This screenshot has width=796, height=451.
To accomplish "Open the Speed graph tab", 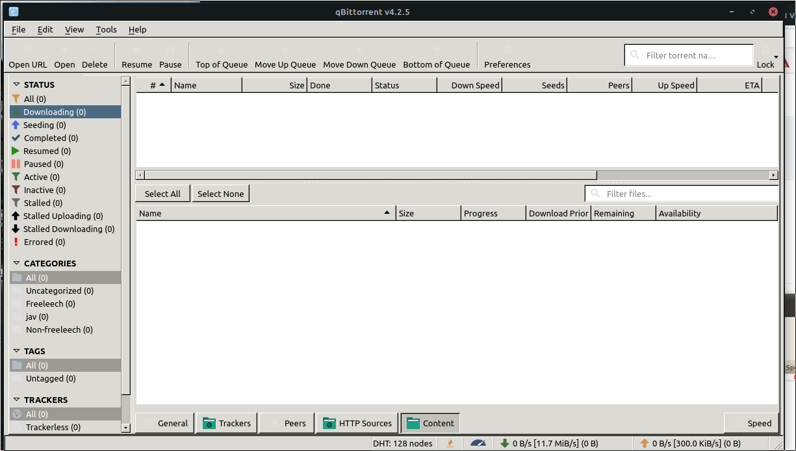I will 751,423.
